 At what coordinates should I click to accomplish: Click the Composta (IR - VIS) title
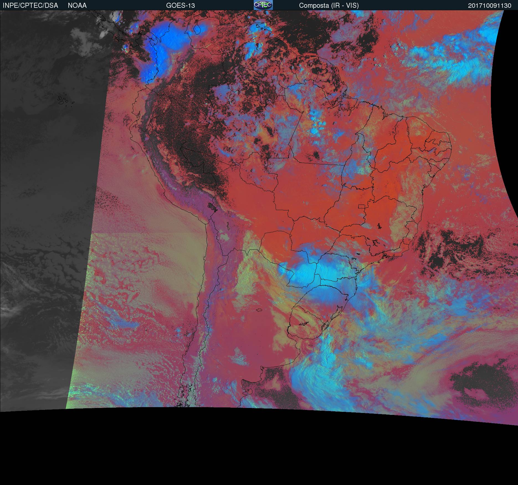(329, 6)
